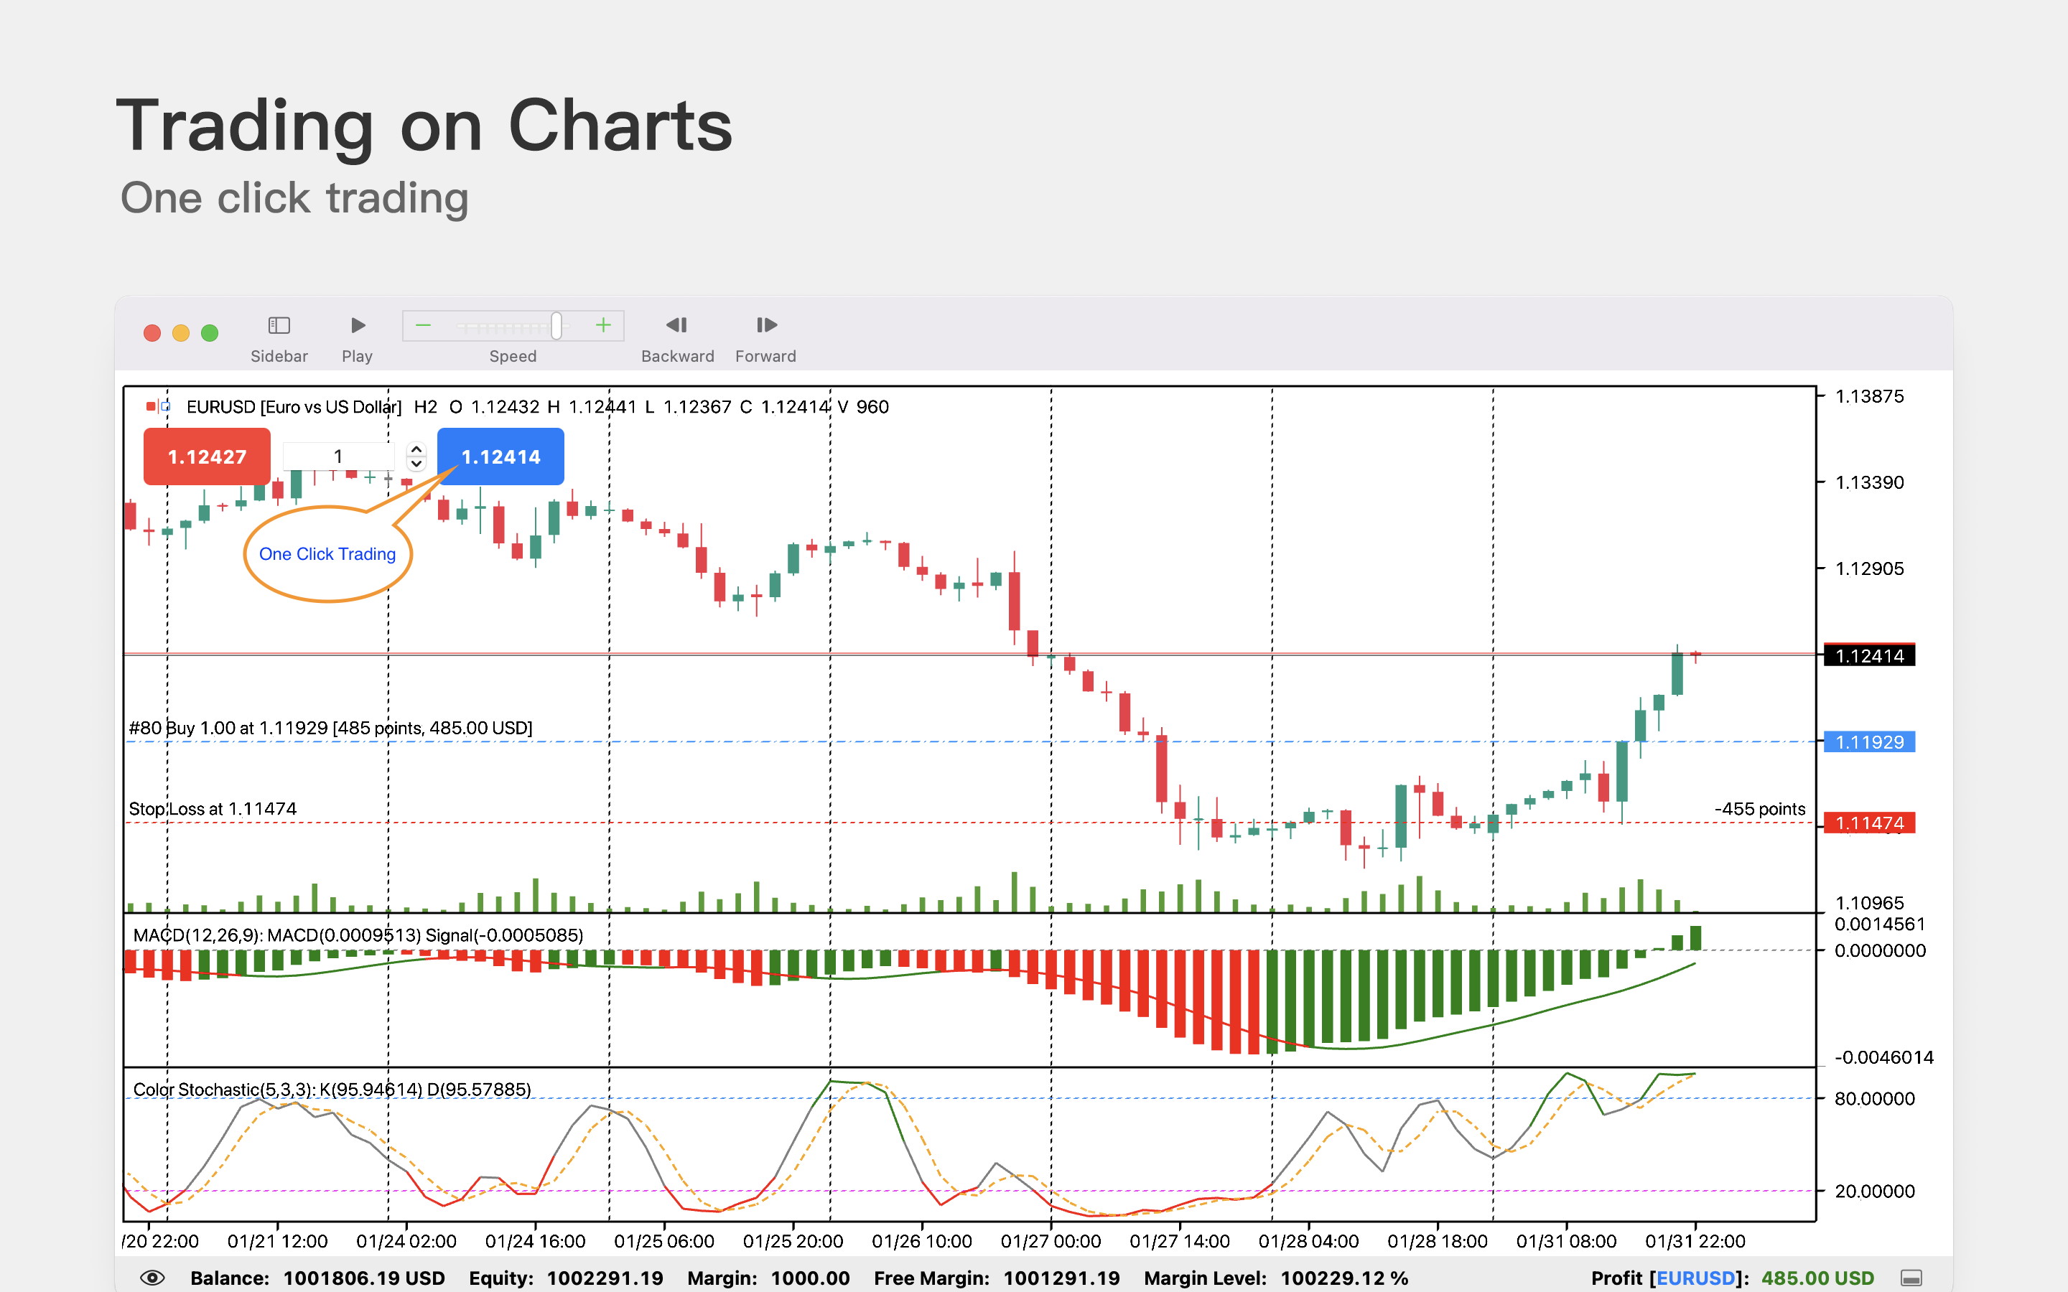Image resolution: width=2068 pixels, height=1292 pixels.
Task: Click the Margin 1000.00 value
Action: tap(810, 1278)
